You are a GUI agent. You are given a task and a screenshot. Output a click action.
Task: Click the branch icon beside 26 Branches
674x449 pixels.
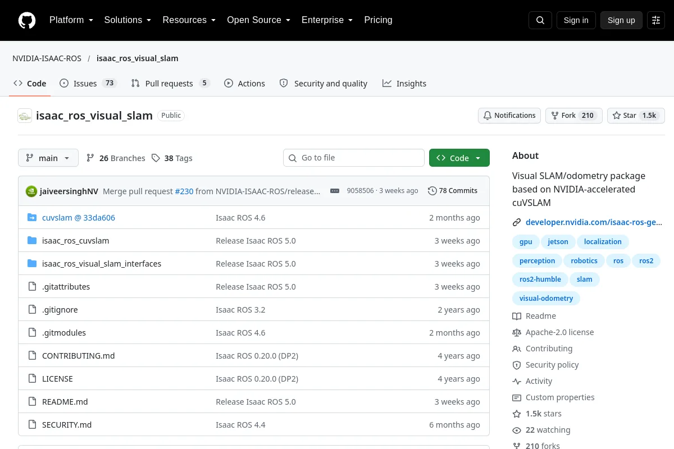point(90,158)
